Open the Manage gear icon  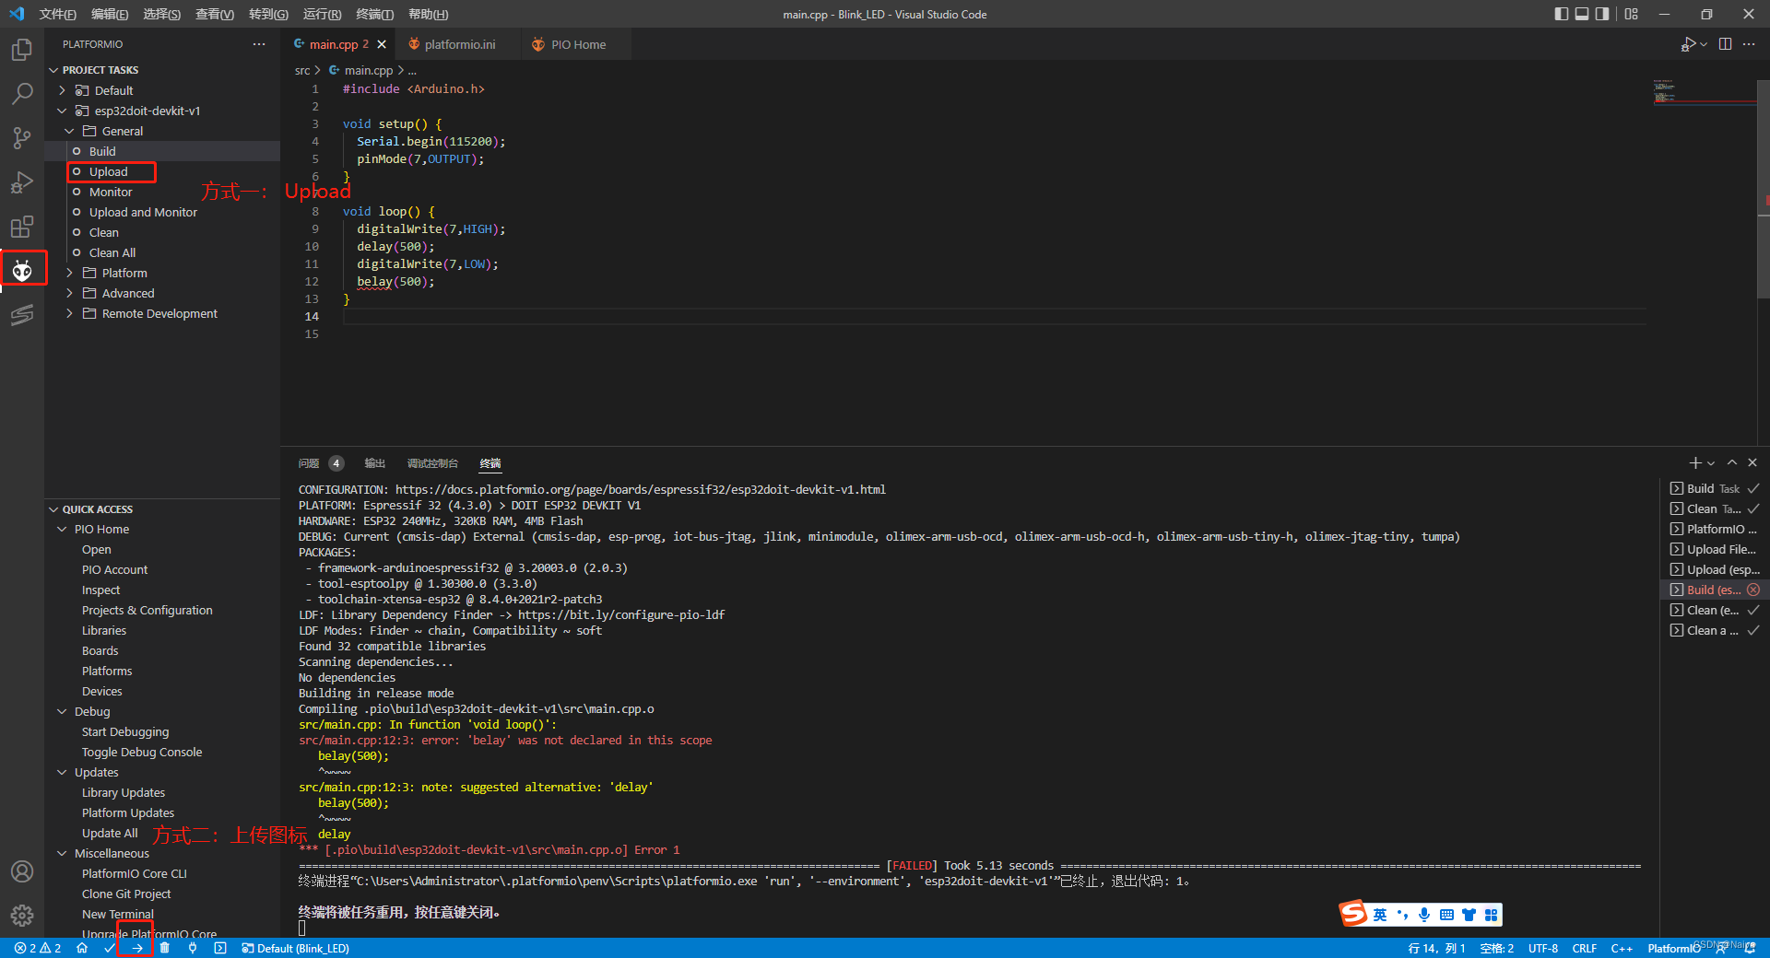22,916
